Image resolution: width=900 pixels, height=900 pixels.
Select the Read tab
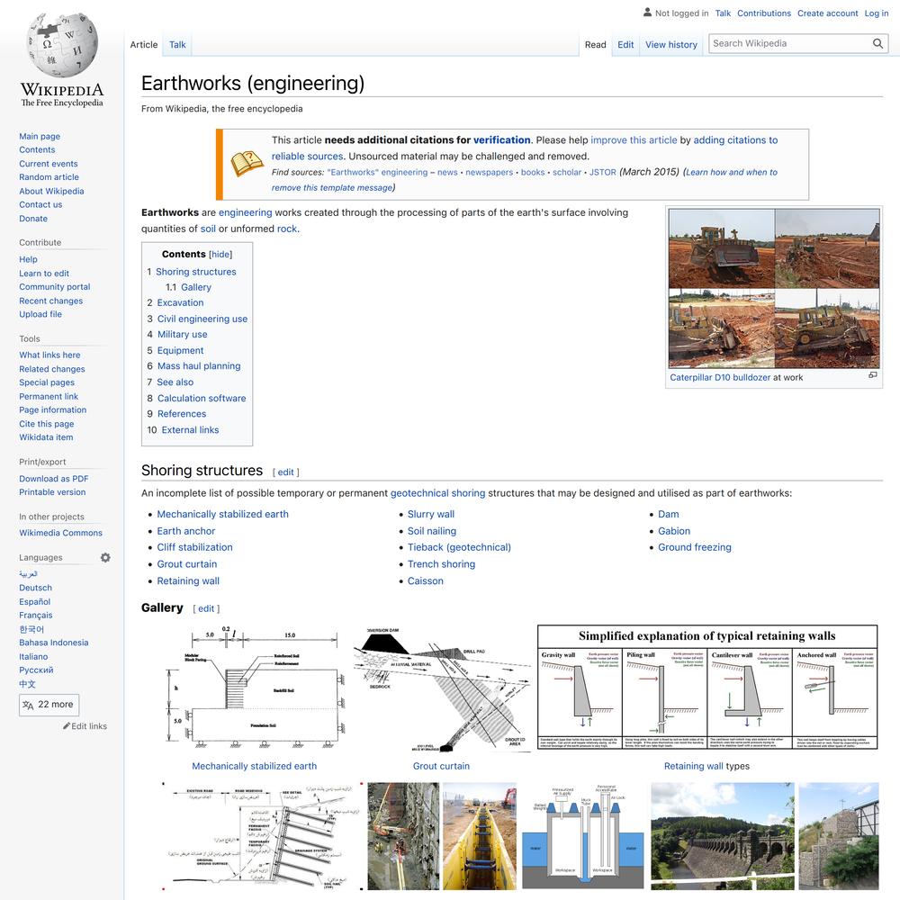click(595, 45)
